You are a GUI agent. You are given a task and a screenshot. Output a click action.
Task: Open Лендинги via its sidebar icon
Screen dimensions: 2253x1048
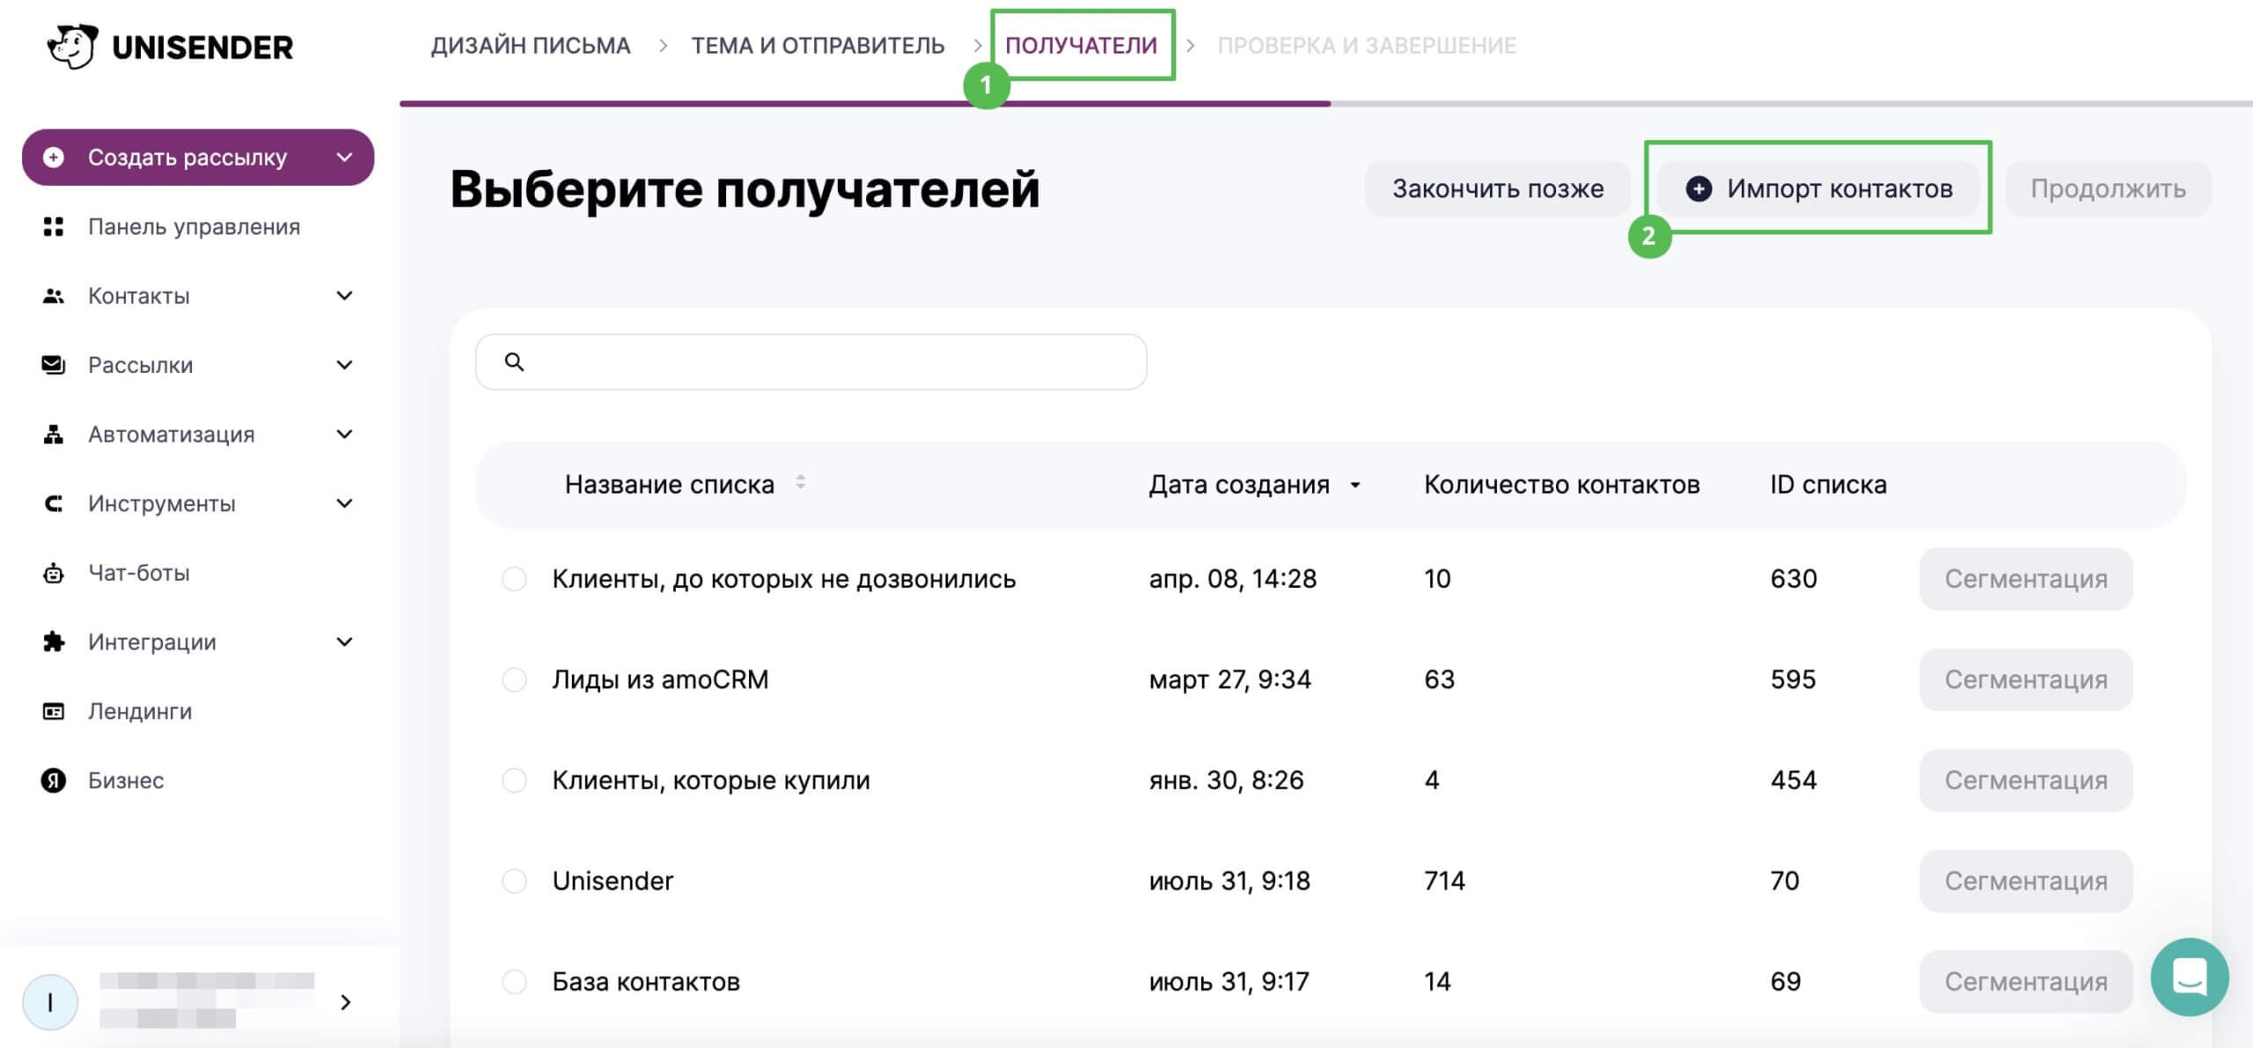[54, 710]
